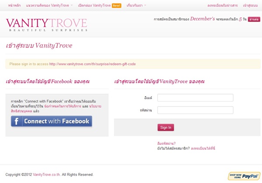
Task: Open the redeem-gift-code URL link
Action: tap(93, 64)
